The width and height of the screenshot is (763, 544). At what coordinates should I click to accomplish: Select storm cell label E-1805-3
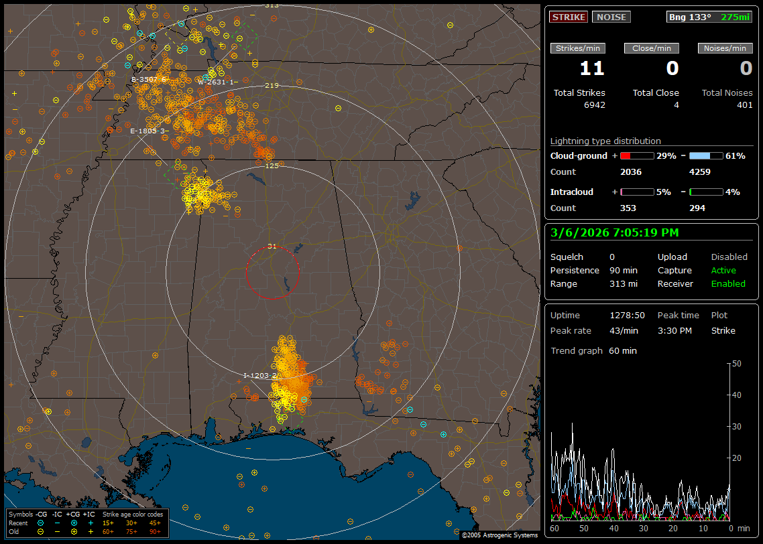click(x=149, y=131)
